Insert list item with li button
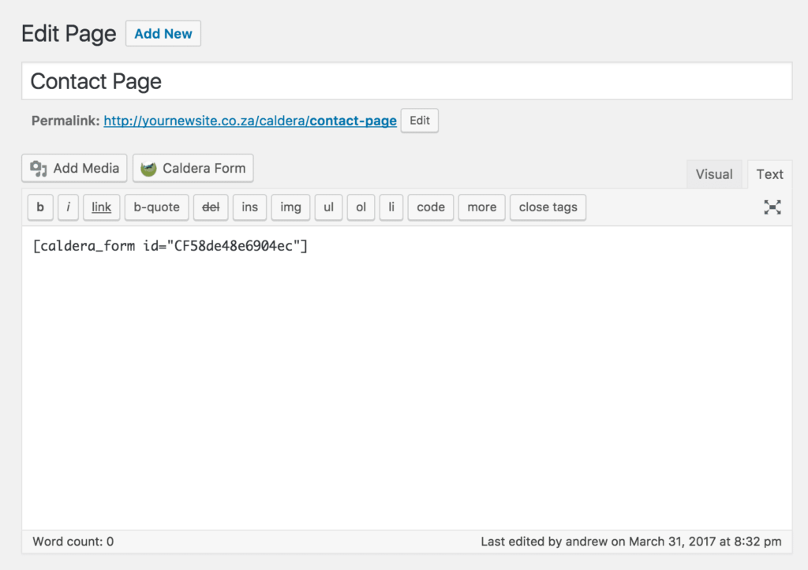 391,207
